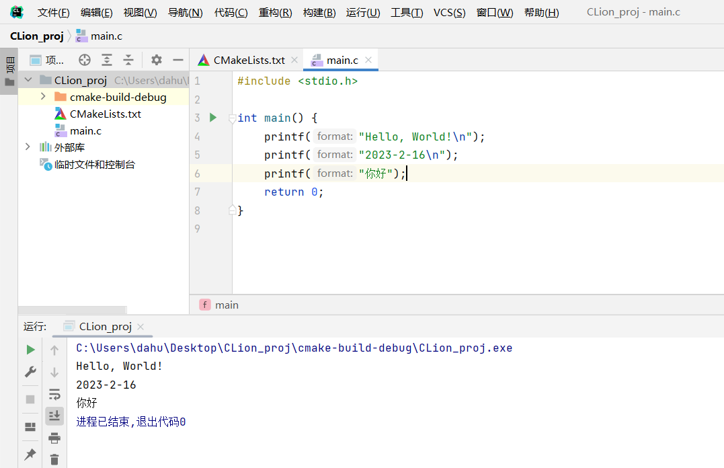The image size is (724, 468).
Task: Collapse the CLion_proj root tree node
Action: tap(28, 80)
